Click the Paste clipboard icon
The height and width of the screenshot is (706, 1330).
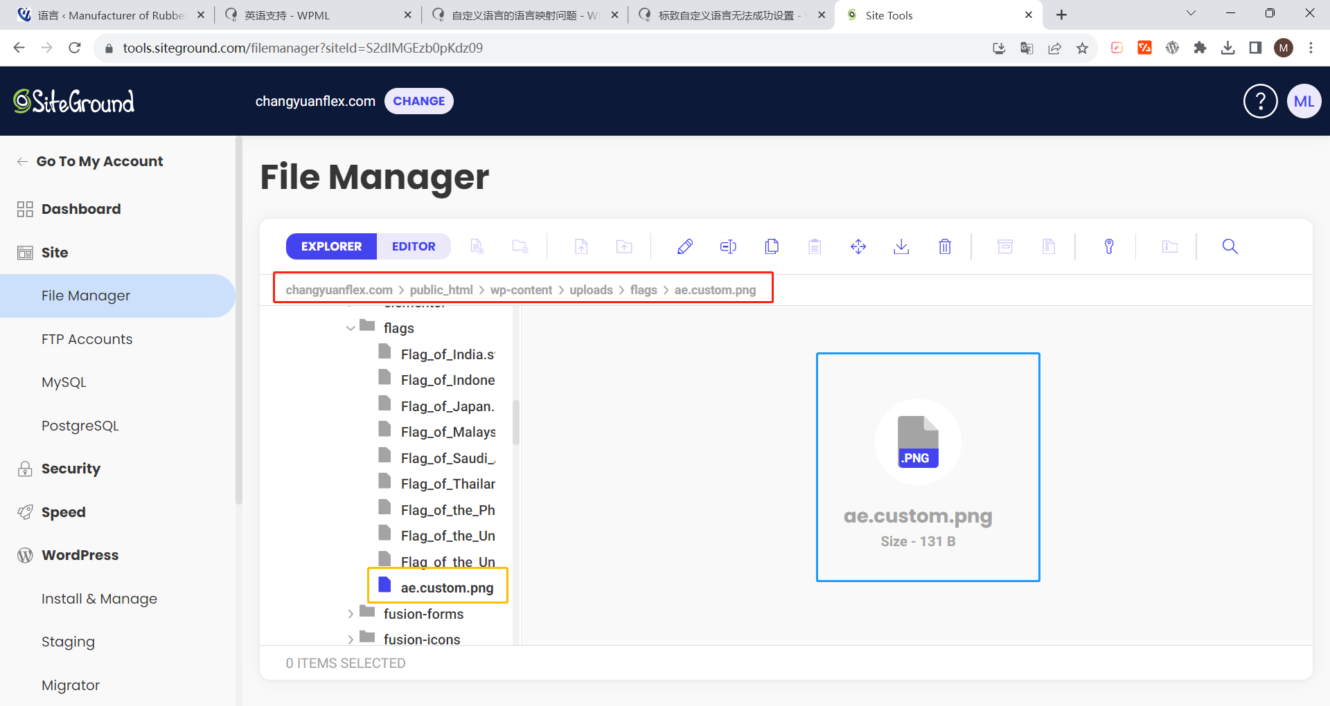tap(815, 246)
